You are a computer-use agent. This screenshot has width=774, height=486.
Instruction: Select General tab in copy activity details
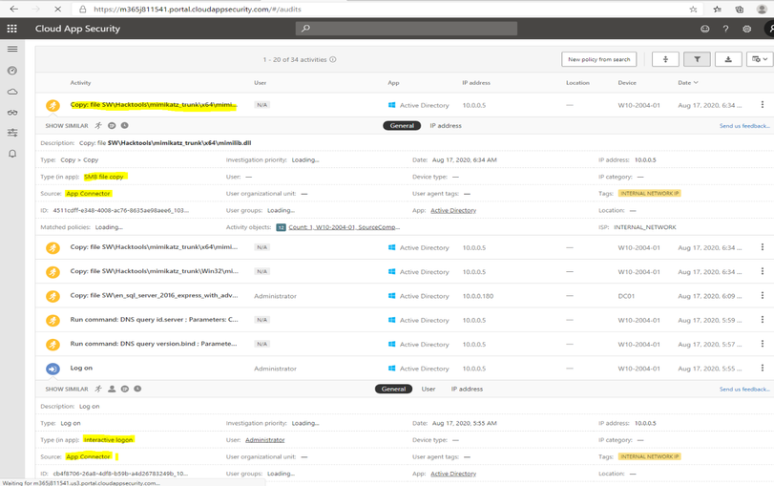(402, 125)
